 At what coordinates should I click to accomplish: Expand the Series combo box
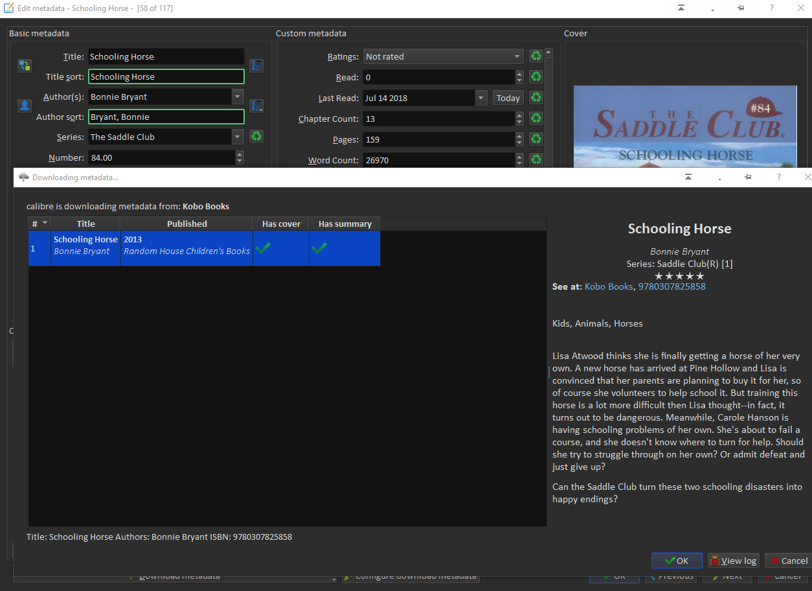click(x=238, y=137)
